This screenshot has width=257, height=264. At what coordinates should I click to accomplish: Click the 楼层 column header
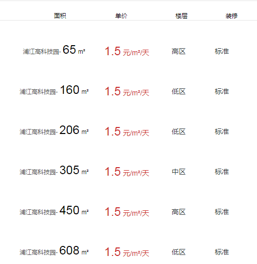click(x=181, y=16)
